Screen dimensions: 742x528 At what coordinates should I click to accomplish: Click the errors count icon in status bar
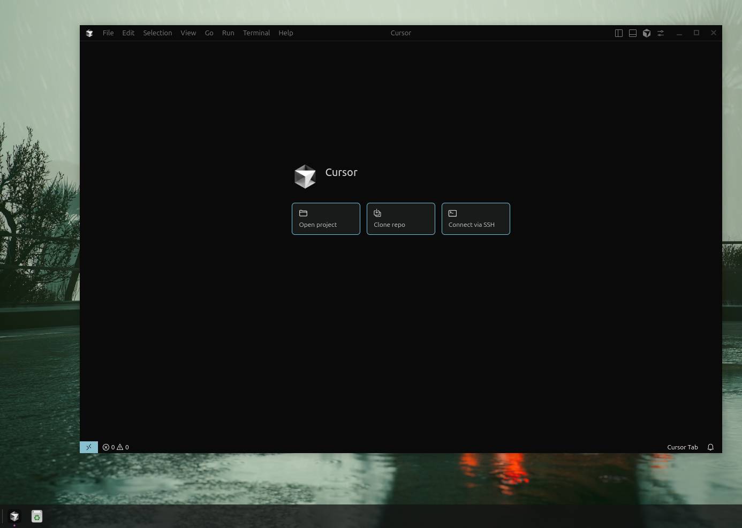(106, 447)
